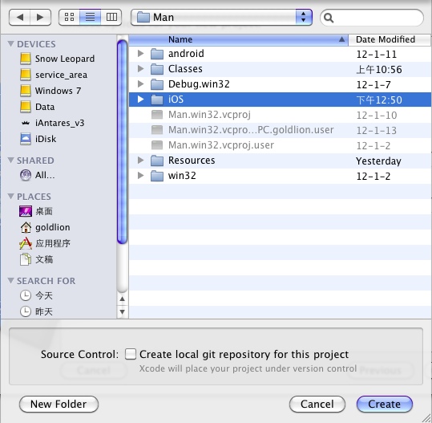This screenshot has width=432, height=423.
Task: Open the Man folder path popup
Action: (221, 17)
